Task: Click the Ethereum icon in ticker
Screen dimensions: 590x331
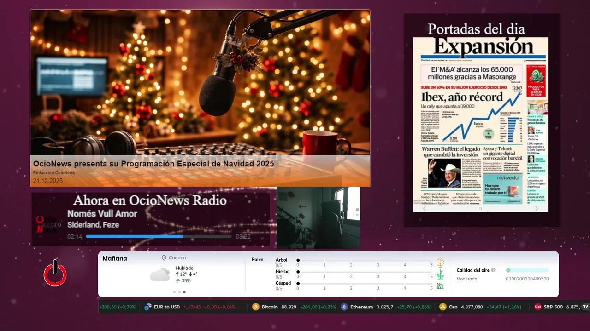Action: pyautogui.click(x=344, y=307)
